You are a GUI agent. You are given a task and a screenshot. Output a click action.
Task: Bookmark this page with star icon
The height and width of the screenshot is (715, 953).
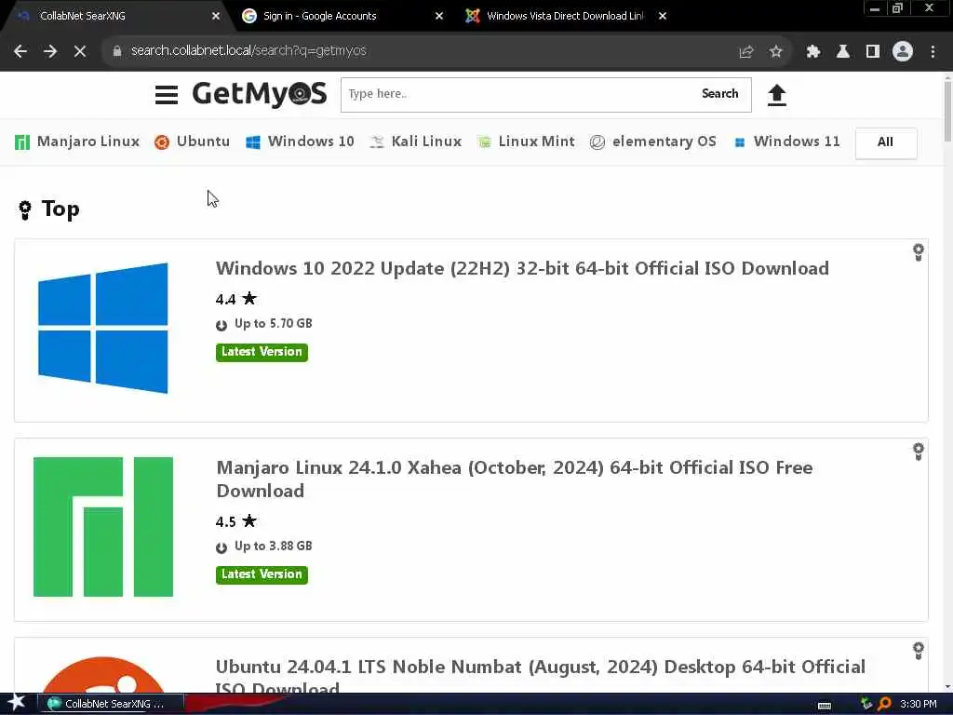(775, 52)
